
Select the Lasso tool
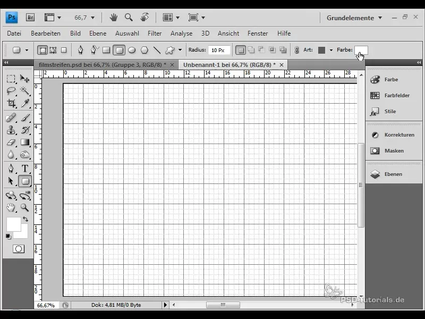click(x=11, y=91)
